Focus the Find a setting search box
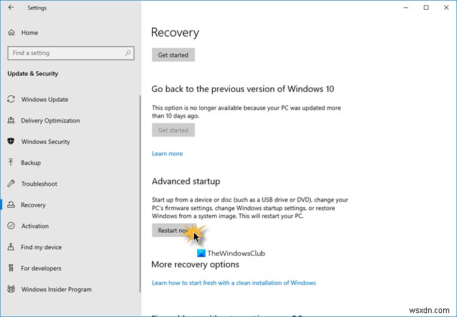 click(71, 53)
